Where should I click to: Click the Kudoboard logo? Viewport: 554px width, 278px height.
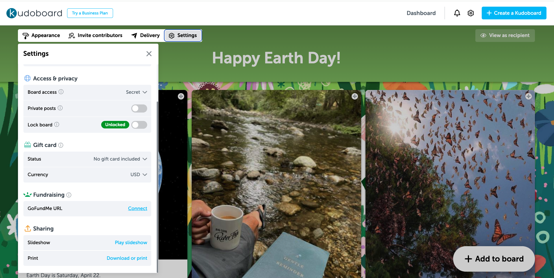[x=34, y=13]
